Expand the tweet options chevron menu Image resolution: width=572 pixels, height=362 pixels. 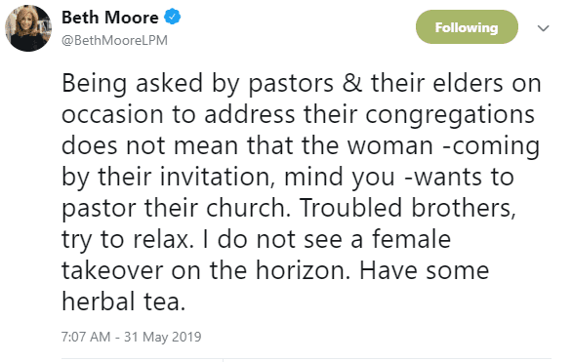tap(543, 28)
